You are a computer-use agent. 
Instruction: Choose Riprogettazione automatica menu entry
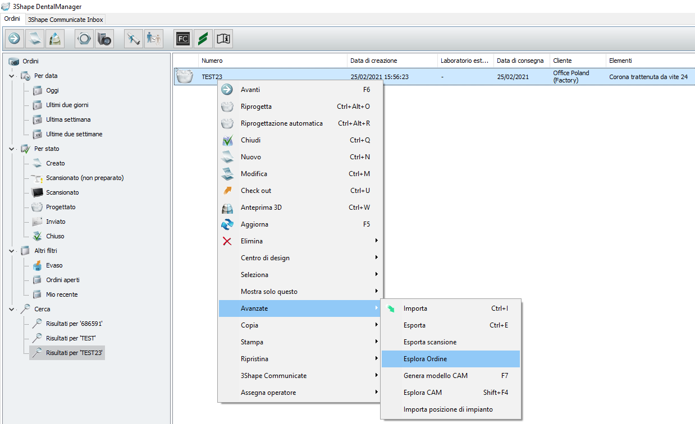300,123
